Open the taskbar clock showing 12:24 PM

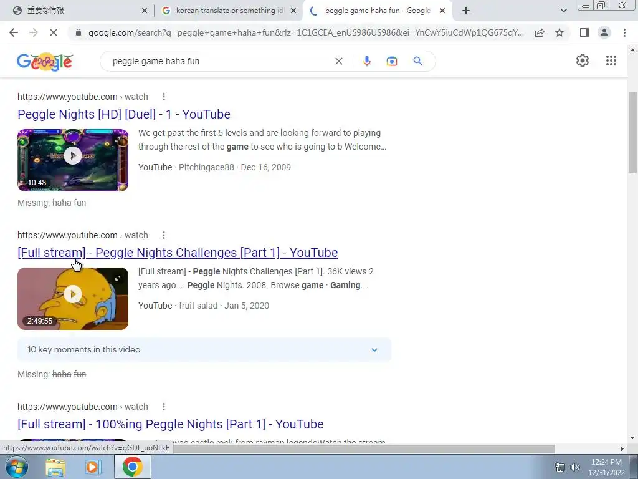click(606, 467)
